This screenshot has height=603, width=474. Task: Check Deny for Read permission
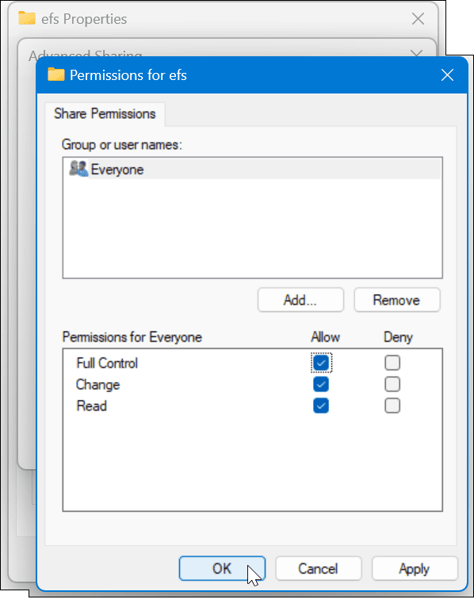(392, 406)
